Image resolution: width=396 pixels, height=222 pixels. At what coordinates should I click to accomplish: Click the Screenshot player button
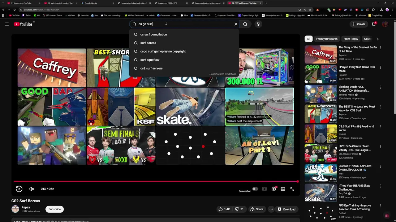(244, 191)
